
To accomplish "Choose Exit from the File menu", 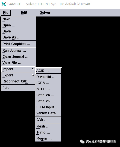I will (18, 88).
